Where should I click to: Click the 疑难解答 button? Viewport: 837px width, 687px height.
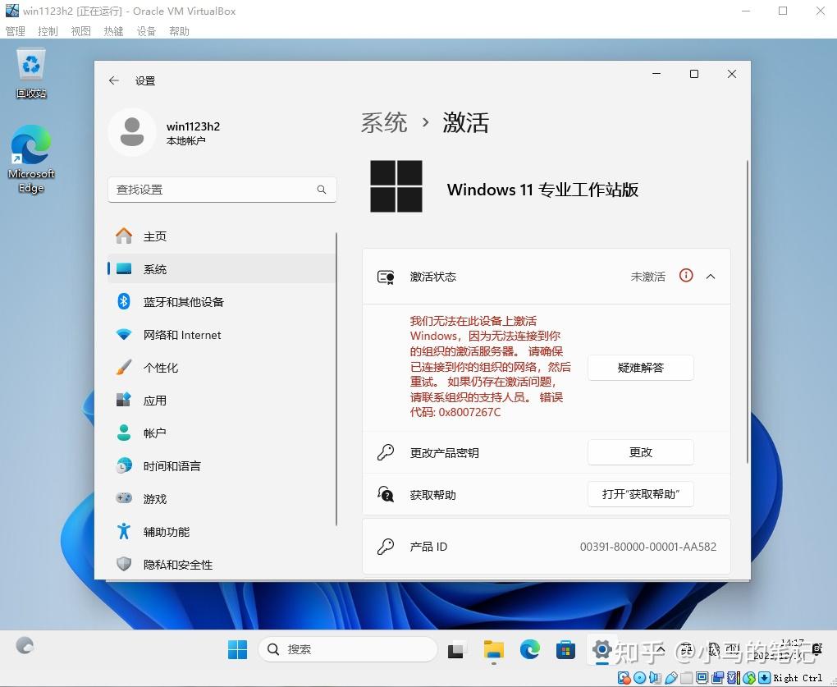(640, 367)
